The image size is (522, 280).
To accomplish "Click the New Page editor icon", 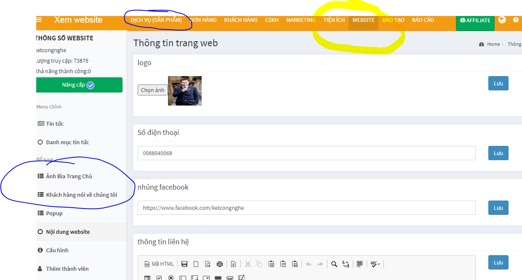I will 196,264.
